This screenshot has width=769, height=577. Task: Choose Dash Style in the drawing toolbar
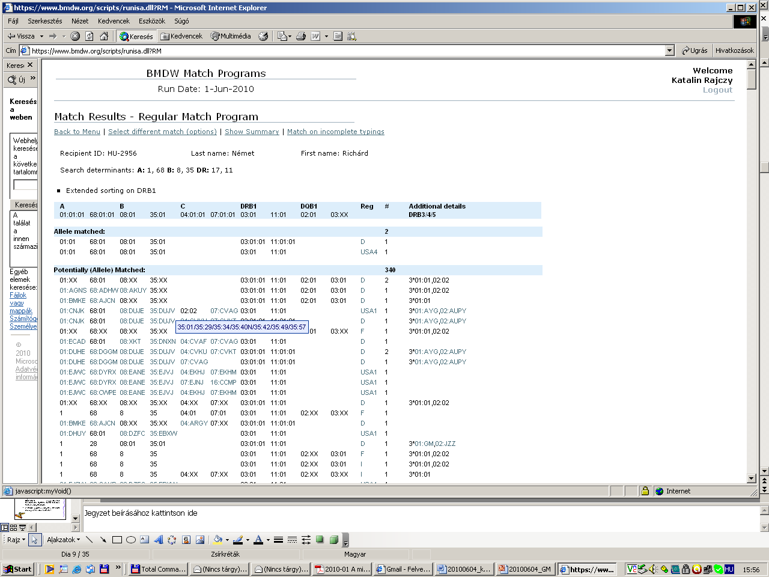click(292, 540)
